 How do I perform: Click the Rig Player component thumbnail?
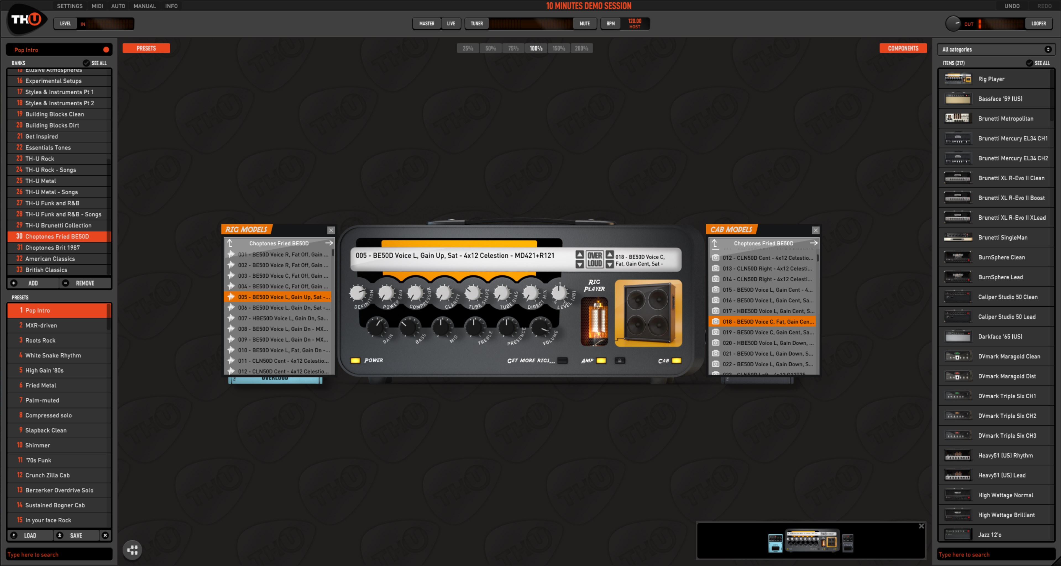click(x=958, y=79)
